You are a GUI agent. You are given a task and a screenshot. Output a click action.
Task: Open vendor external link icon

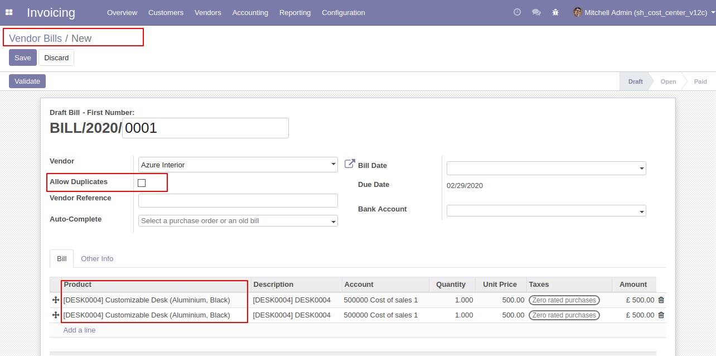tap(350, 164)
